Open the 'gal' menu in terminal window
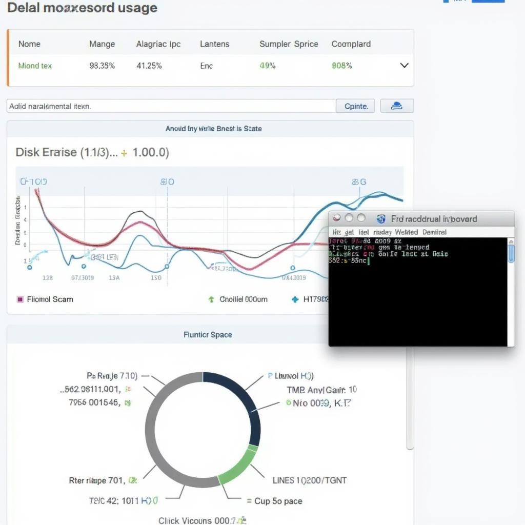 pos(349,232)
